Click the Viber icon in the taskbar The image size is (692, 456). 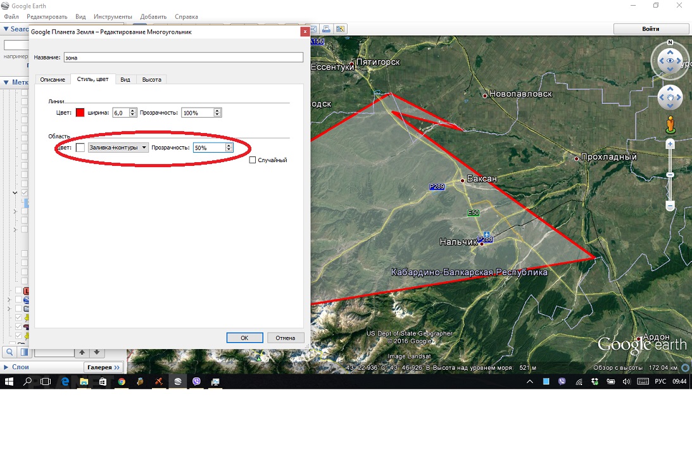pyautogui.click(x=197, y=382)
